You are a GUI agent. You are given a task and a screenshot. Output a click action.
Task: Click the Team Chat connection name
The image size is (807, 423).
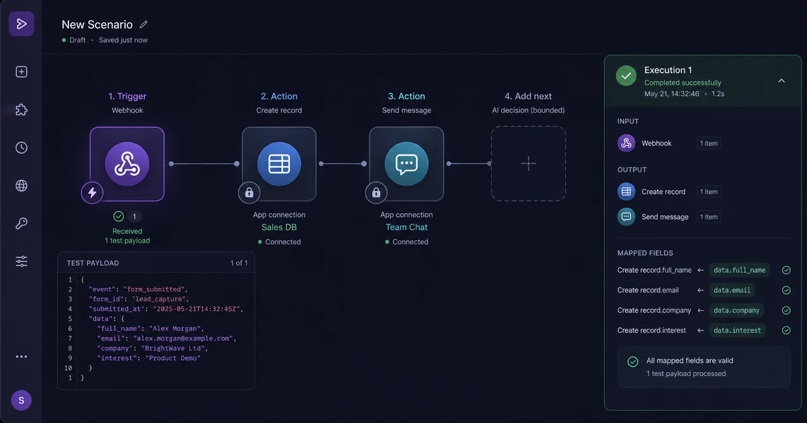pyautogui.click(x=406, y=227)
